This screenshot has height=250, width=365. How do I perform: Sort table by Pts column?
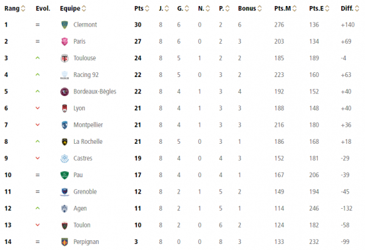click(141, 8)
